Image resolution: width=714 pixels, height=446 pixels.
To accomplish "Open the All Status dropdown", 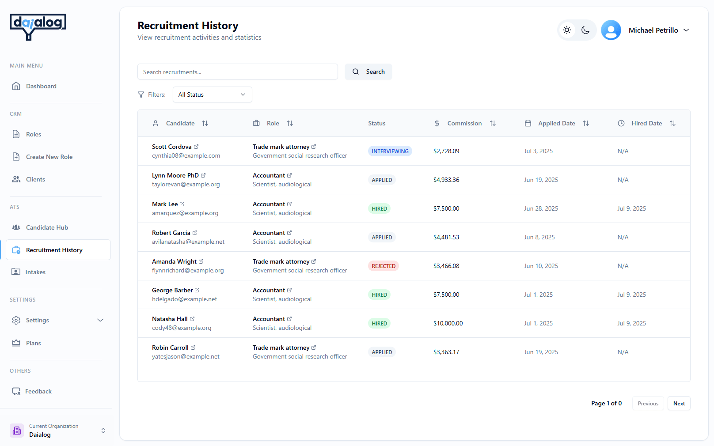I will click(212, 94).
